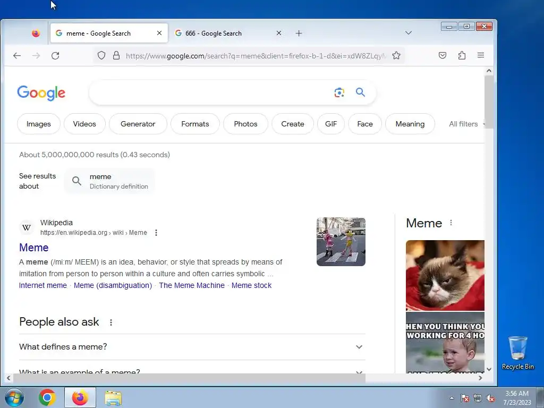This screenshot has width=544, height=408.
Task: Select the Meaning filter chip
Action: [x=410, y=124]
